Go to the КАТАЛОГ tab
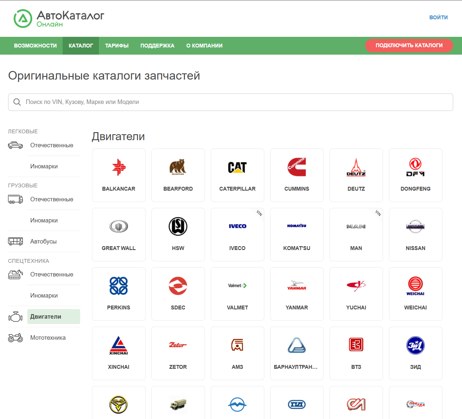Viewport: 462px width, 419px height. [x=81, y=46]
